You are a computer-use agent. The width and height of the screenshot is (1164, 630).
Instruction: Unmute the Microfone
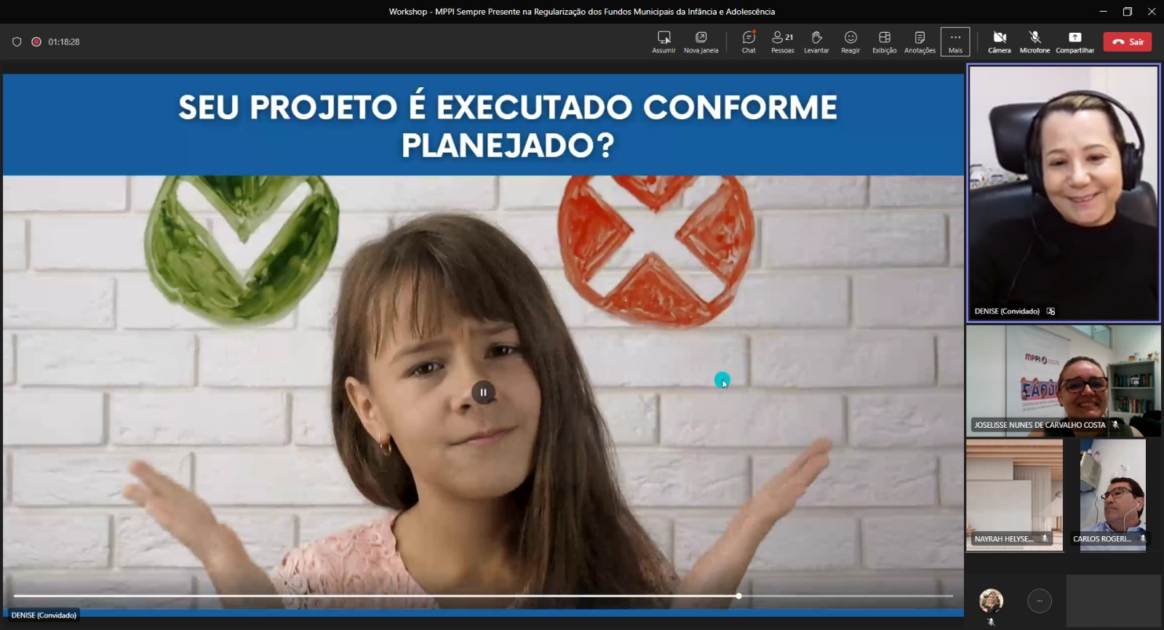(1035, 42)
